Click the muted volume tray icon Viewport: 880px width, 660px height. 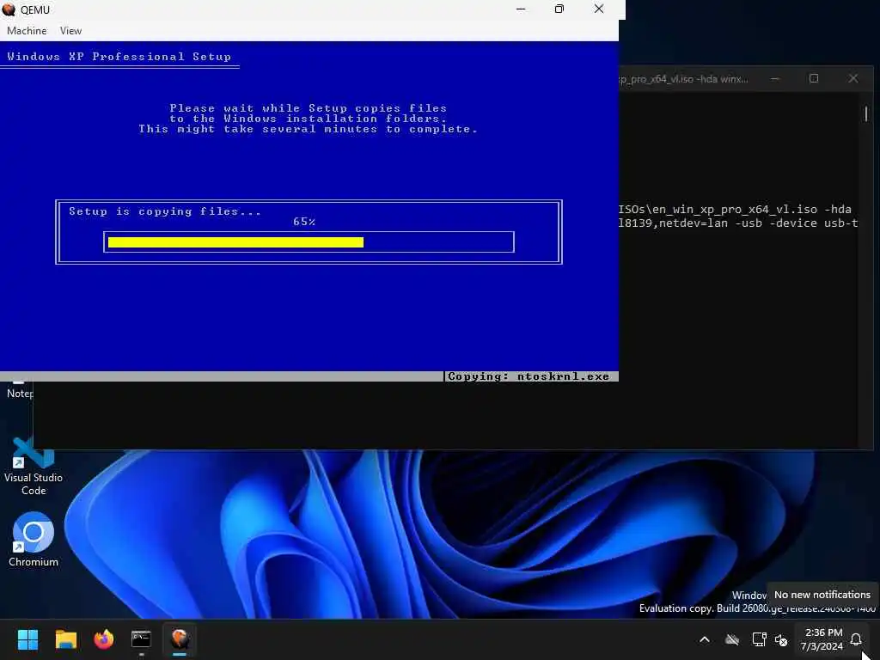coord(781,639)
